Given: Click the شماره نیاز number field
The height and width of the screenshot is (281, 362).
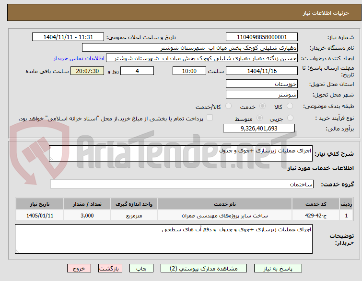Looking at the screenshot, I should (262, 37).
